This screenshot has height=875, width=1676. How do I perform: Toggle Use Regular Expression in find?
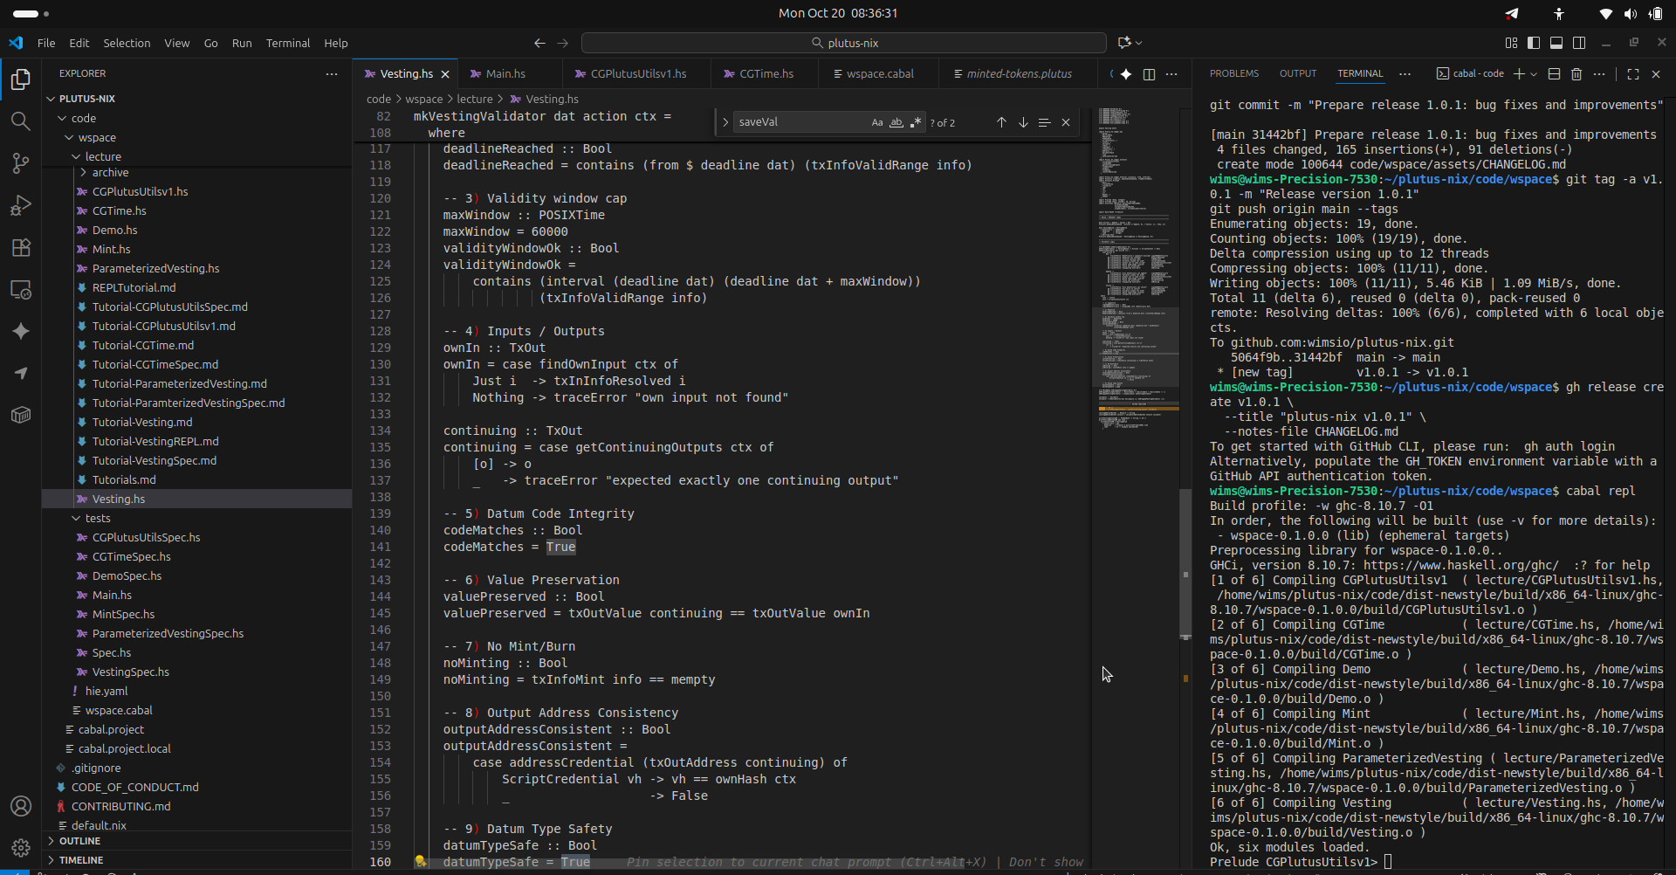915,123
